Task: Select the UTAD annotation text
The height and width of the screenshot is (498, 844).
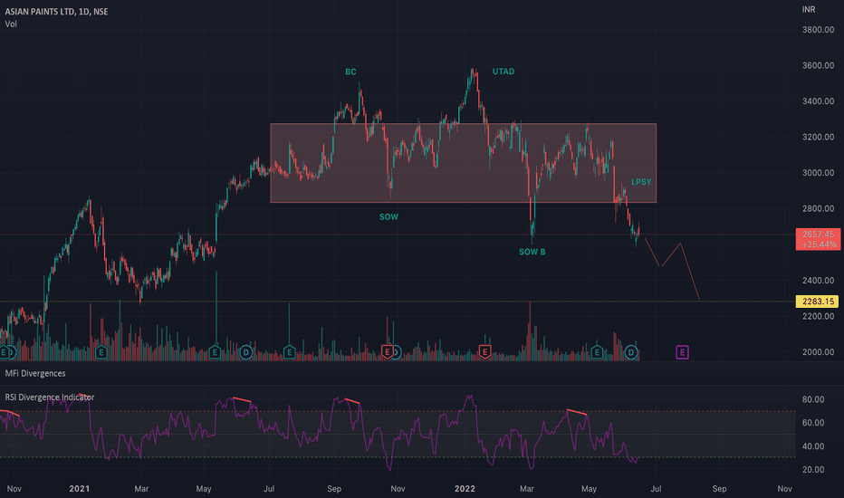Action: (x=504, y=71)
